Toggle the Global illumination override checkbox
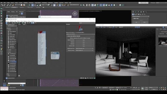167x94 pixels. click(x=93, y=40)
